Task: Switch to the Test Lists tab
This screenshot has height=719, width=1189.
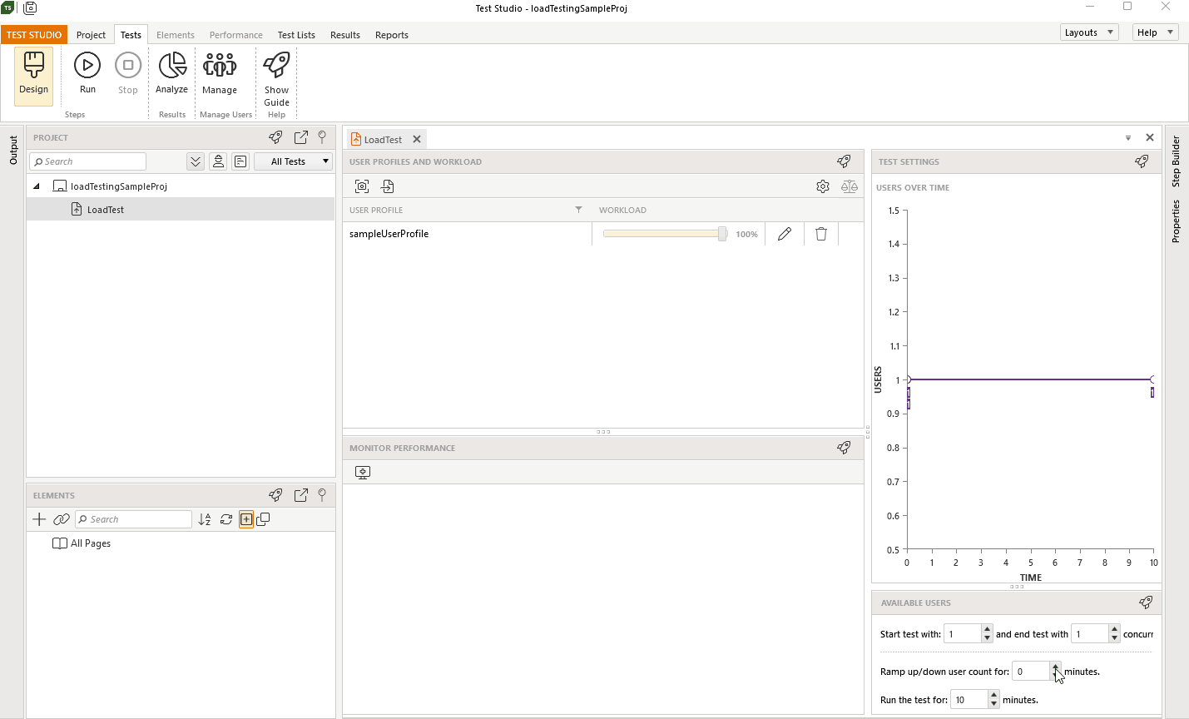Action: coord(296,35)
